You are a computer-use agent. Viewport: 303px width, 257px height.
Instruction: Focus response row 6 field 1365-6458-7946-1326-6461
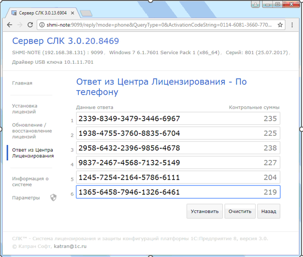click(x=178, y=192)
